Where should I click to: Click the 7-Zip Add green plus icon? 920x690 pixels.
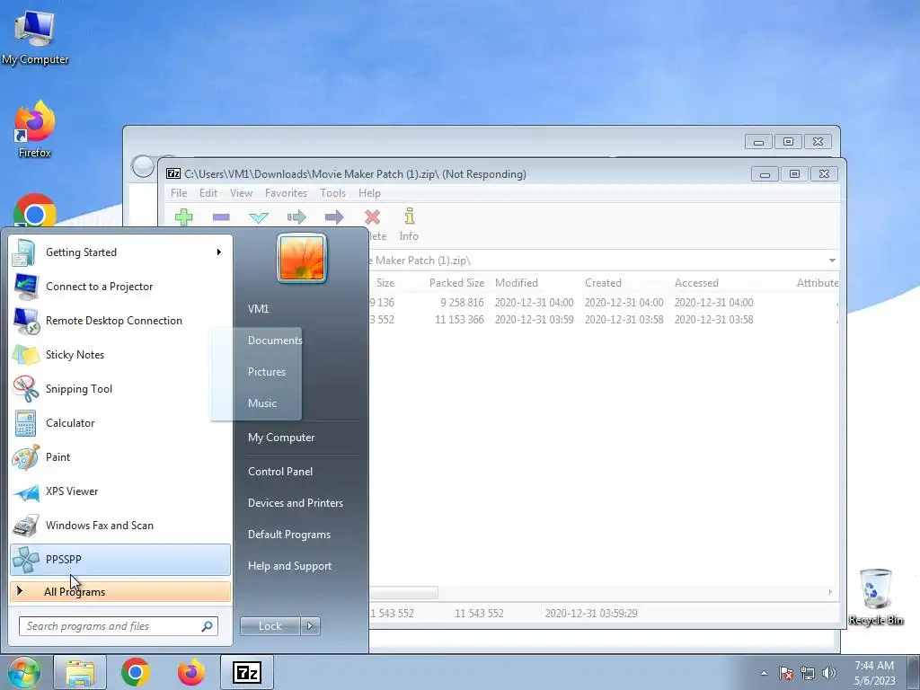(x=183, y=217)
